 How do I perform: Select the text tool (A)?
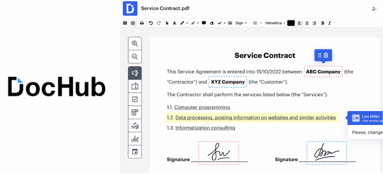click(174, 23)
